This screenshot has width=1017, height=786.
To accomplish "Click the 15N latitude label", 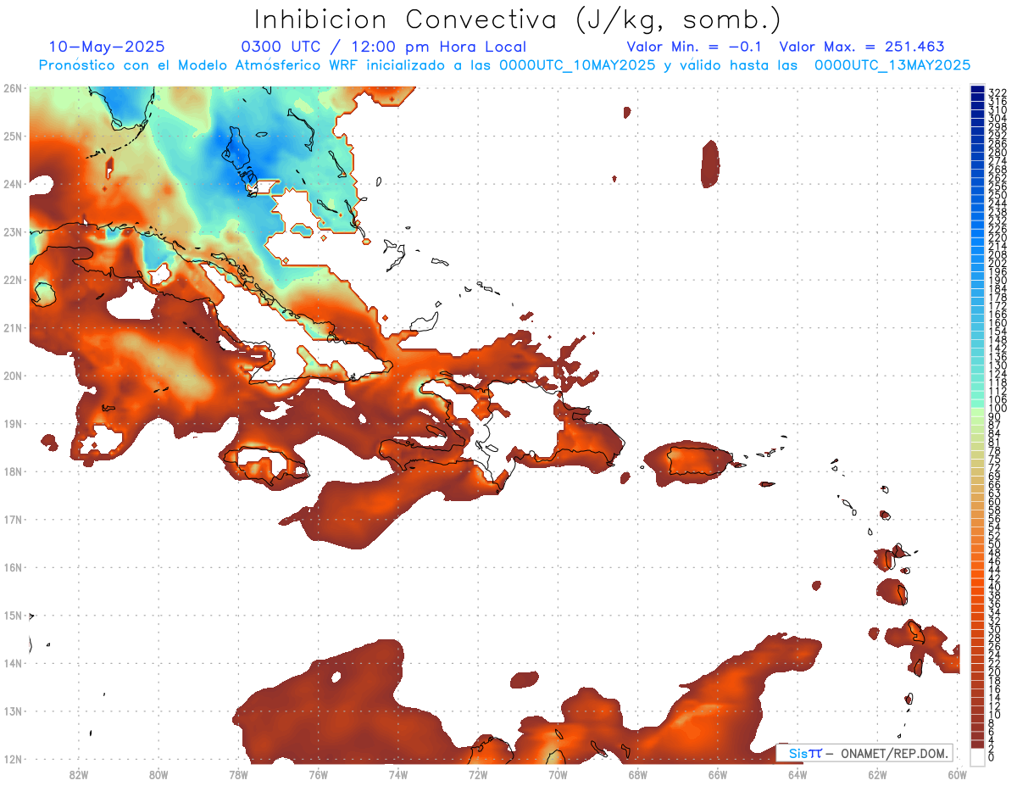I will (x=12, y=615).
